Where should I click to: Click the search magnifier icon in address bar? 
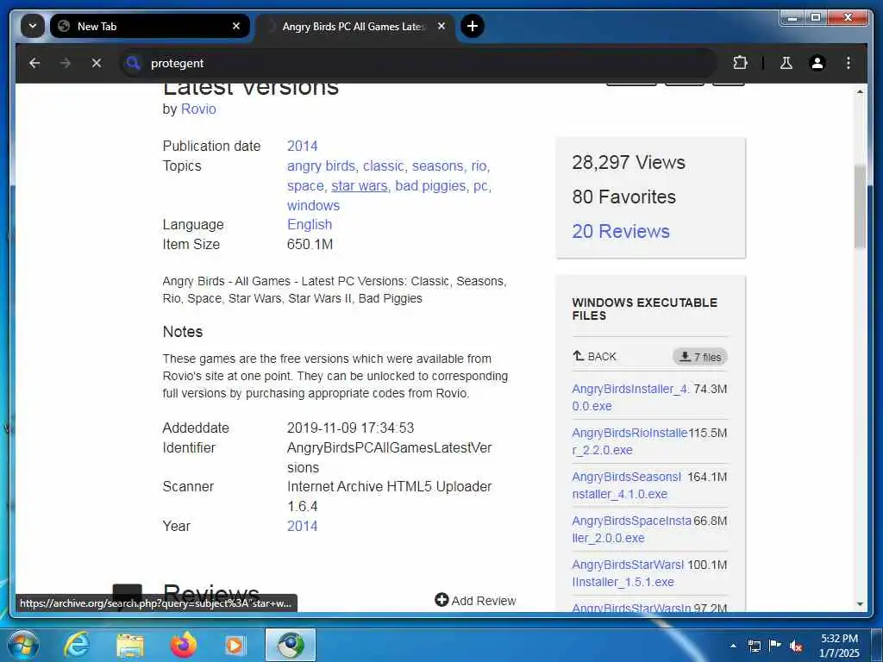click(133, 63)
